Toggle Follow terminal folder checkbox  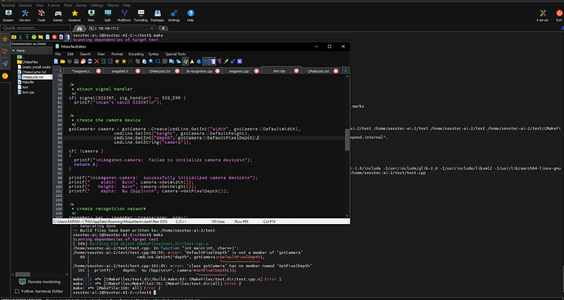[16, 291]
